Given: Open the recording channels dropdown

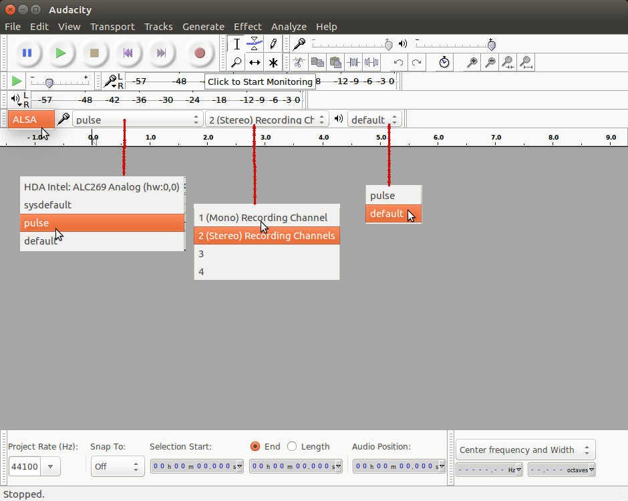Looking at the screenshot, I should coord(267,120).
